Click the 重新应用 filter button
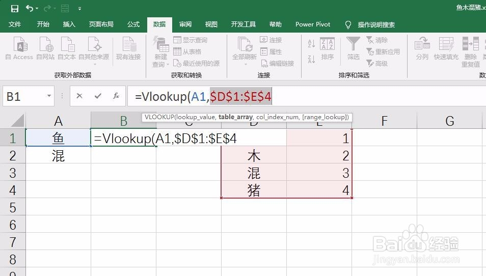 pos(383,51)
